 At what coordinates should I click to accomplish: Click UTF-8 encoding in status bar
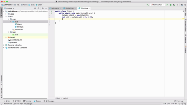pyautogui.click(x=174, y=104)
